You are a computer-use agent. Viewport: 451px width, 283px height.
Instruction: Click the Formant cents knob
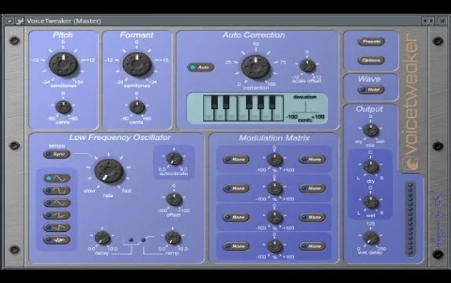click(137, 107)
